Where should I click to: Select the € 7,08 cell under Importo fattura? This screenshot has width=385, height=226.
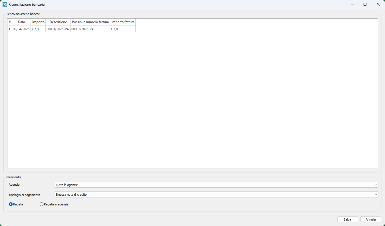tap(123, 29)
